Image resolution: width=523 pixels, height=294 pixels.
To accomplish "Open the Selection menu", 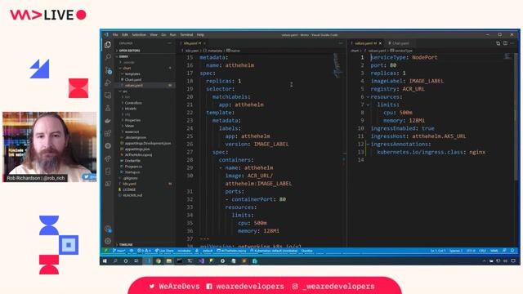I will pyautogui.click(x=139, y=35).
